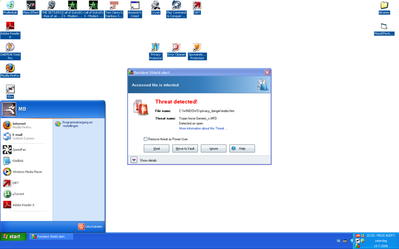
Task: Select the Error Cleaner desktop icon
Action: click(176, 49)
